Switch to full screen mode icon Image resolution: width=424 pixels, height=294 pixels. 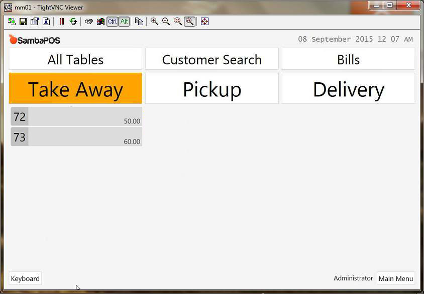[x=204, y=22]
